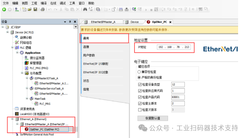The width and height of the screenshot is (246, 138).
Task: Click the Undo toolbar icon
Action: 50,10
